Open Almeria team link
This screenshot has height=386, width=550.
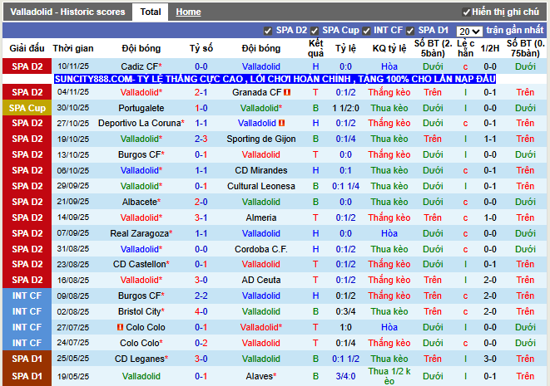pyautogui.click(x=261, y=217)
